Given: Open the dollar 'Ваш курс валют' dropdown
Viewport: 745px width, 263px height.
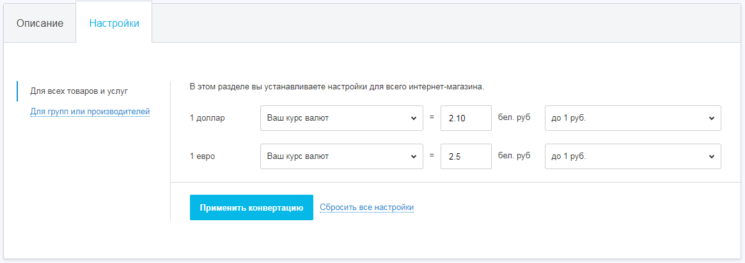Looking at the screenshot, I should coord(341,118).
